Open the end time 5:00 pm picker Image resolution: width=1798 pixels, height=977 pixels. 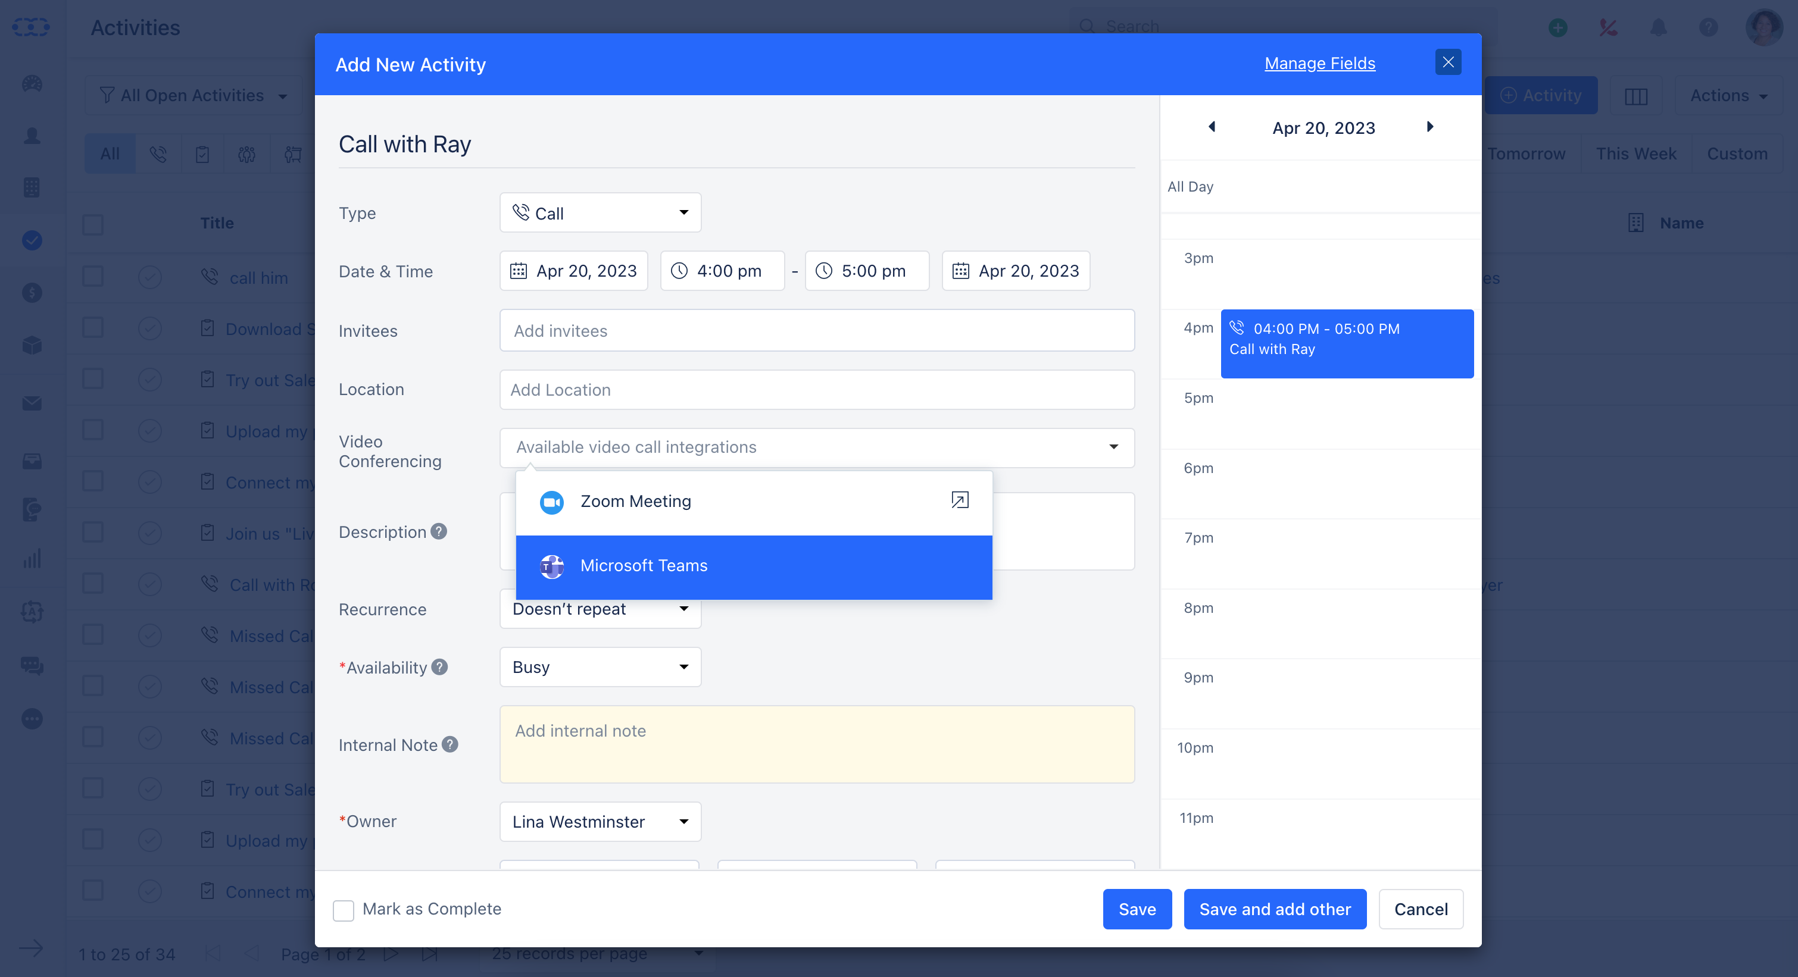[x=867, y=271]
